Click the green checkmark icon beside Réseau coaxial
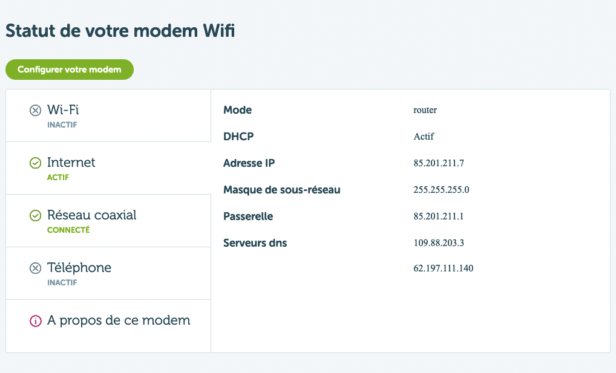616x373 pixels. pyautogui.click(x=35, y=216)
